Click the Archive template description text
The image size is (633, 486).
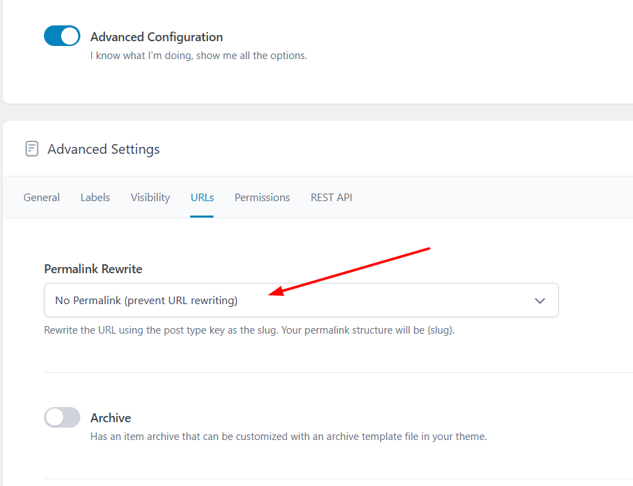point(288,437)
